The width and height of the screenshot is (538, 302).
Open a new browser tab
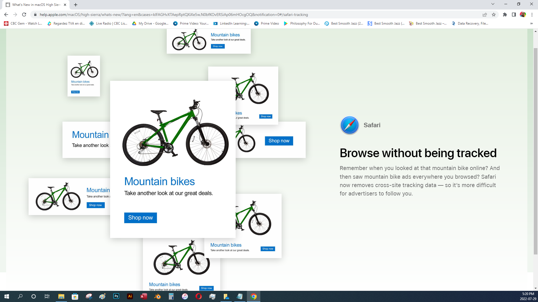click(76, 5)
